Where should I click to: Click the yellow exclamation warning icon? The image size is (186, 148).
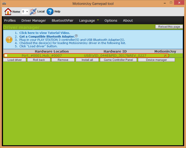pos(9,40)
